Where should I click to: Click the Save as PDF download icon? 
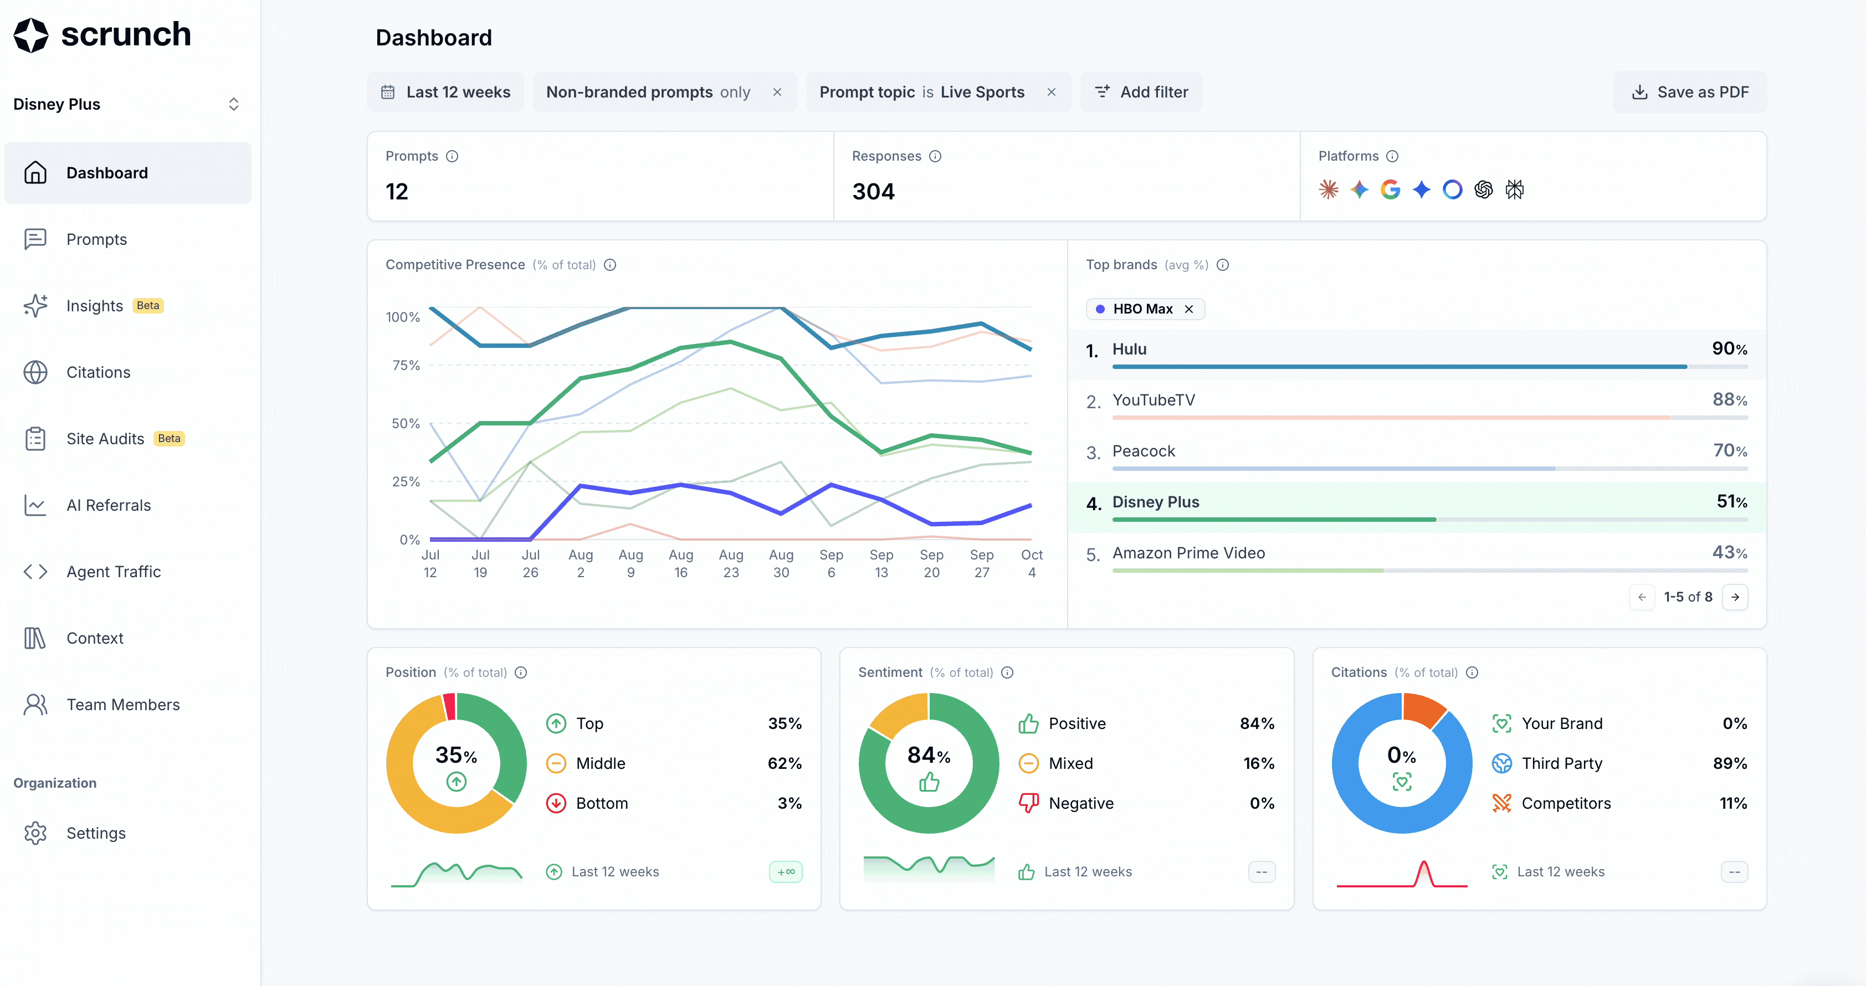[x=1639, y=93]
